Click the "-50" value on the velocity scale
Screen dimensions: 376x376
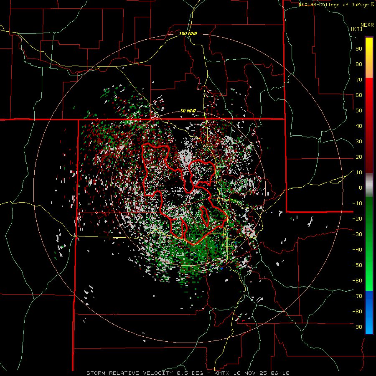[357, 265]
